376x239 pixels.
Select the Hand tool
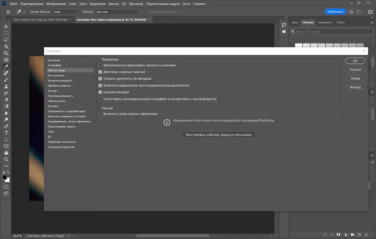point(6,153)
